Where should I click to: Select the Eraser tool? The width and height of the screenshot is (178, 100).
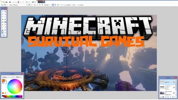(x=5, y=25)
